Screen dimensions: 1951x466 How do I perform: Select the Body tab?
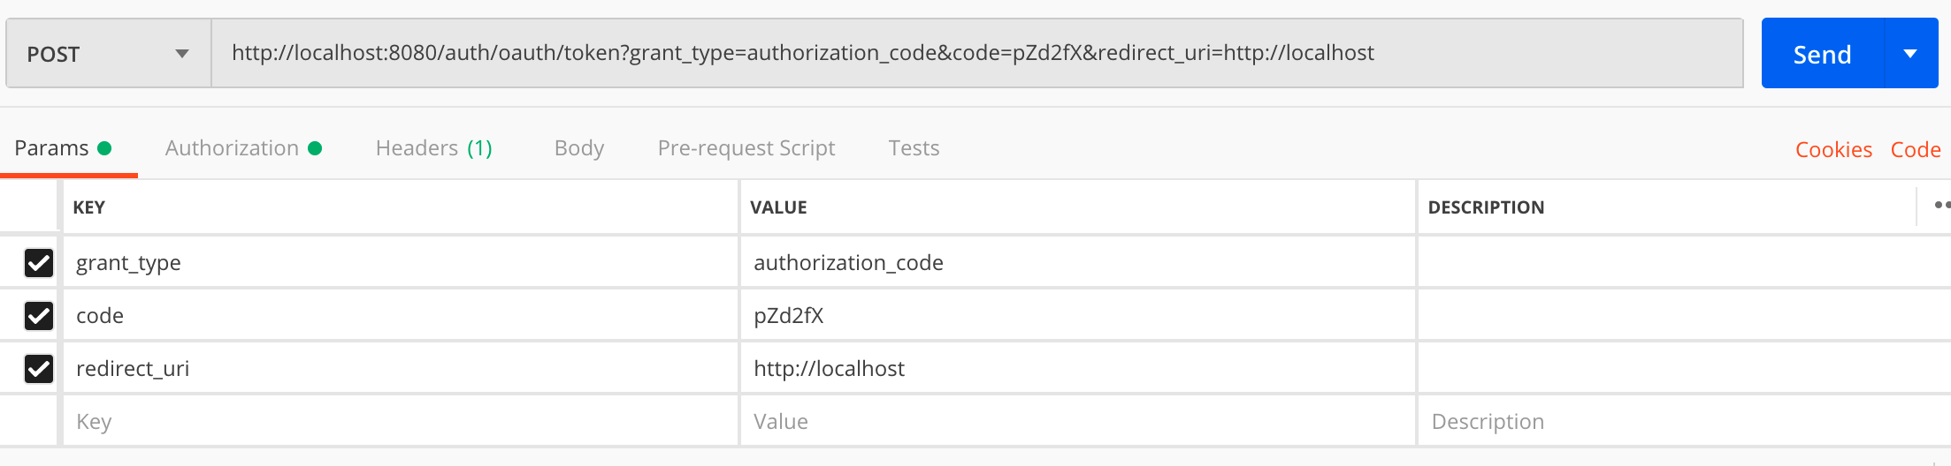(x=578, y=148)
